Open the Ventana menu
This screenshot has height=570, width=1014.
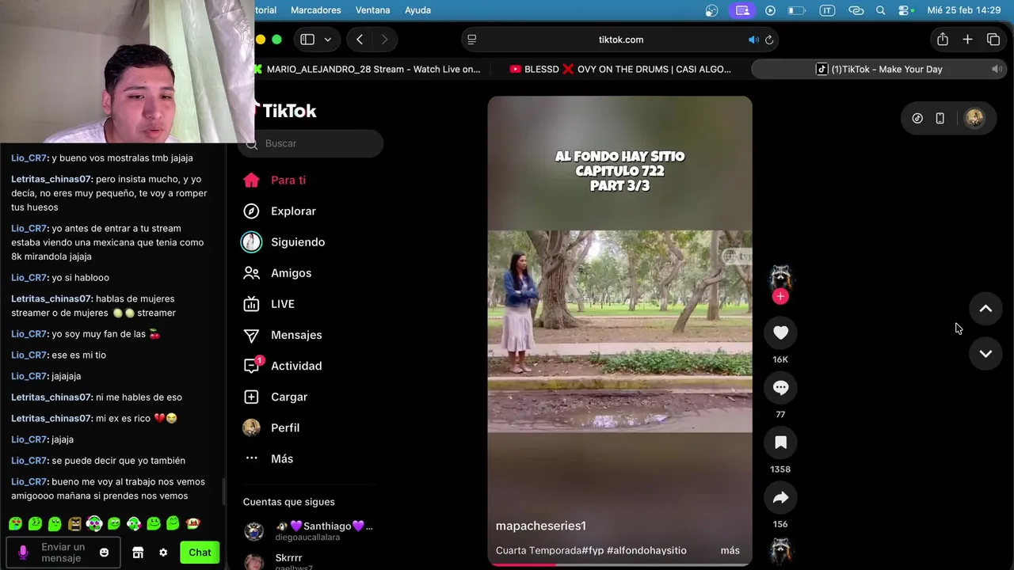click(372, 10)
